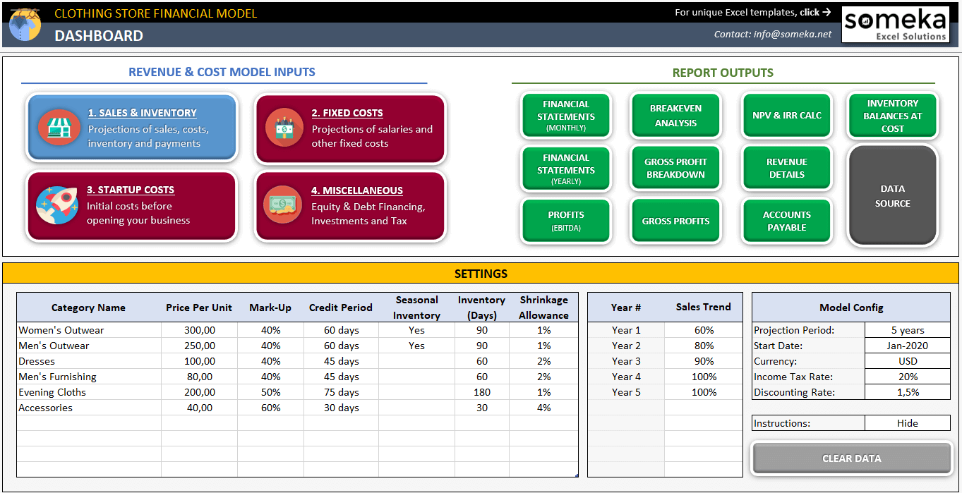Select the Income Tax Rate cell
Image resolution: width=962 pixels, height=493 pixels.
click(908, 376)
